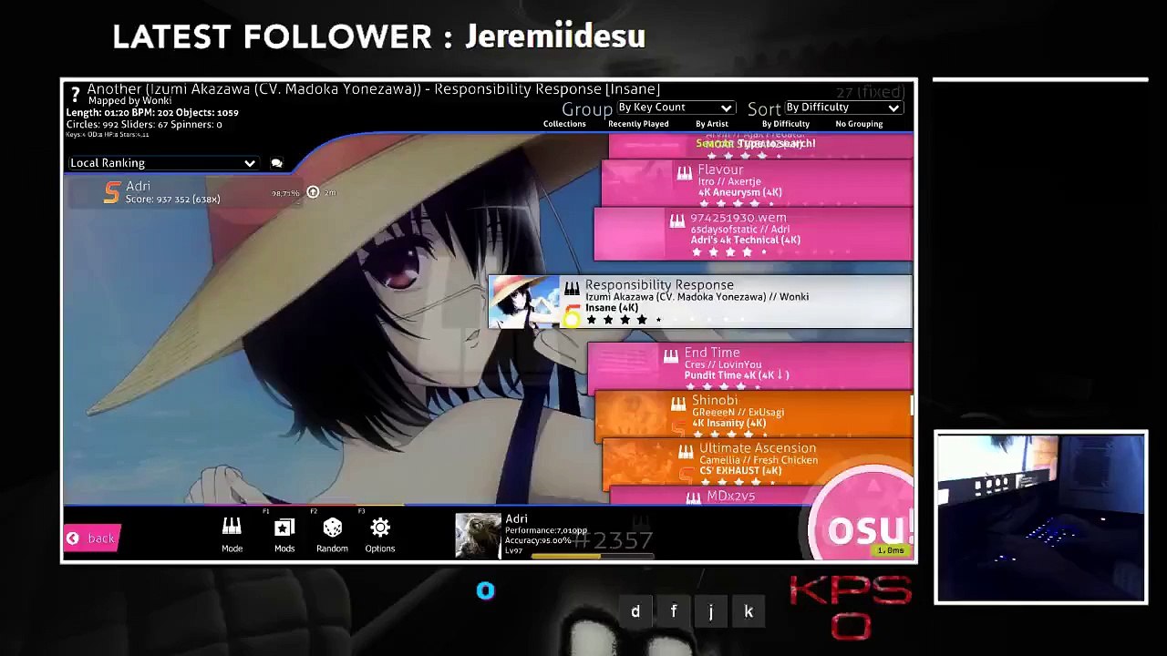Screen dimensions: 1167x656
Task: Open the Sort By Difficulty dropdown
Action: pos(843,108)
